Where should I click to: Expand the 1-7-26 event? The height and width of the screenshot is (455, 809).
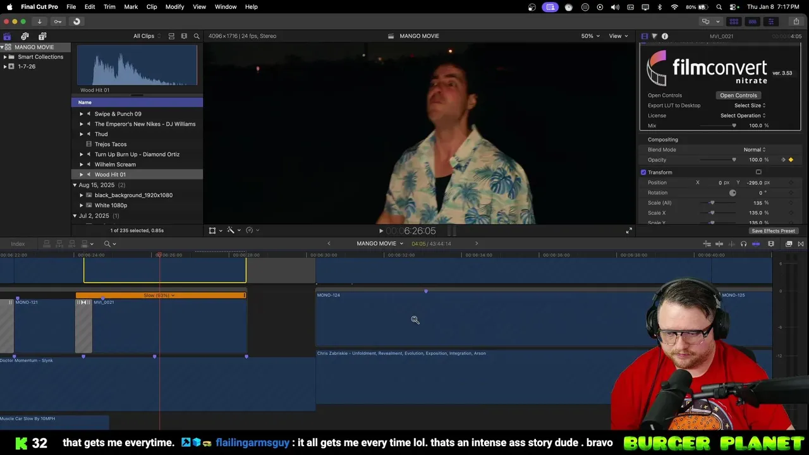coord(5,66)
